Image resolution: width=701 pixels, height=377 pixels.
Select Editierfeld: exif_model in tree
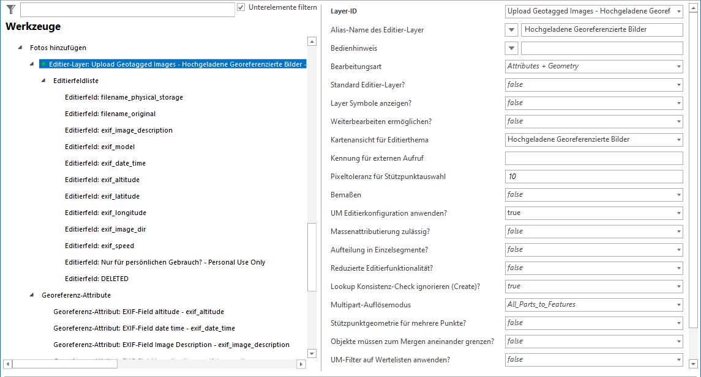[x=100, y=147]
